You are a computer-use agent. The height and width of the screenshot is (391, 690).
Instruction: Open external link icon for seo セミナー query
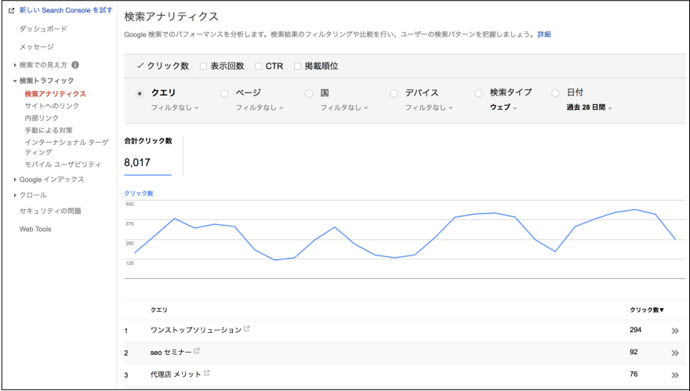[x=197, y=351]
